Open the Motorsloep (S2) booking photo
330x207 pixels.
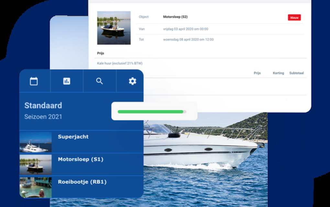tap(114, 28)
